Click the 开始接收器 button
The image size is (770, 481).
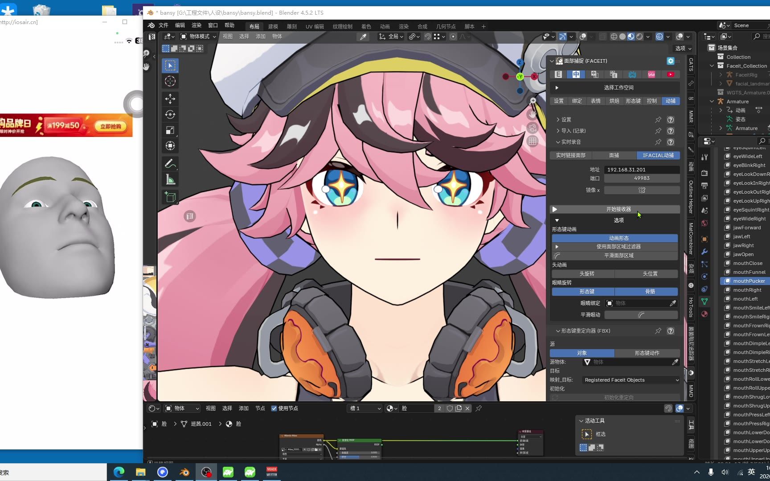615,209
